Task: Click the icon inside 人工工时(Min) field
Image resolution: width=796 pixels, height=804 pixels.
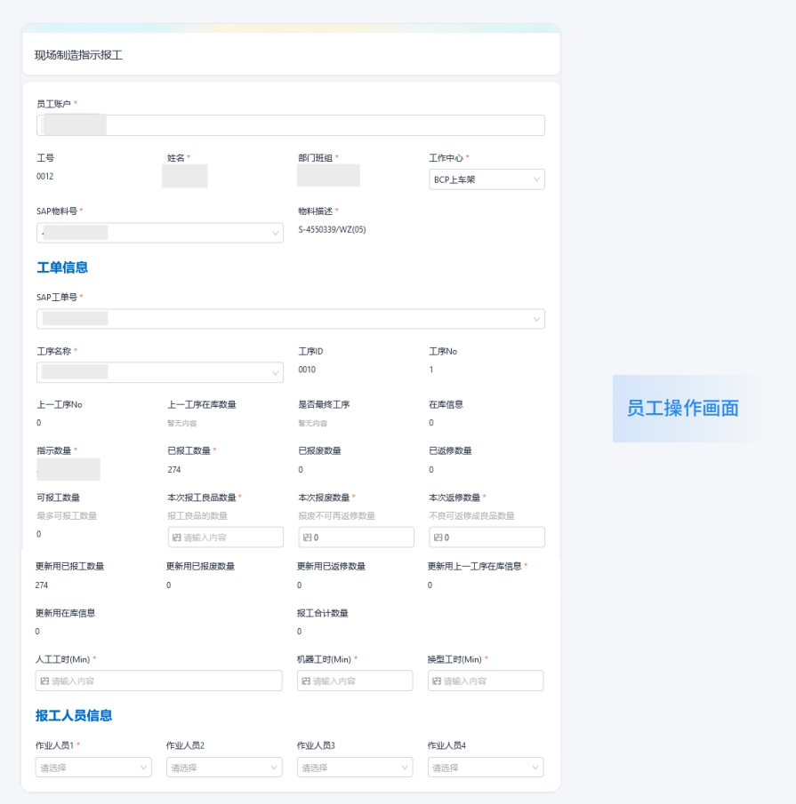Action: 44,681
